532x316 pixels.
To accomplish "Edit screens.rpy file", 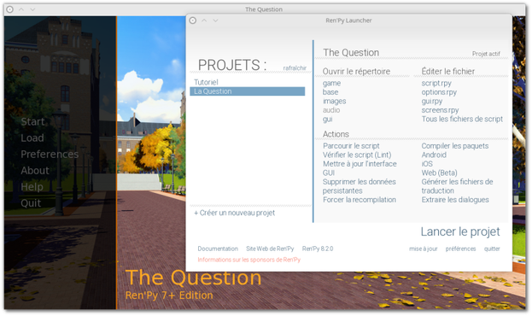I will pyautogui.click(x=440, y=110).
